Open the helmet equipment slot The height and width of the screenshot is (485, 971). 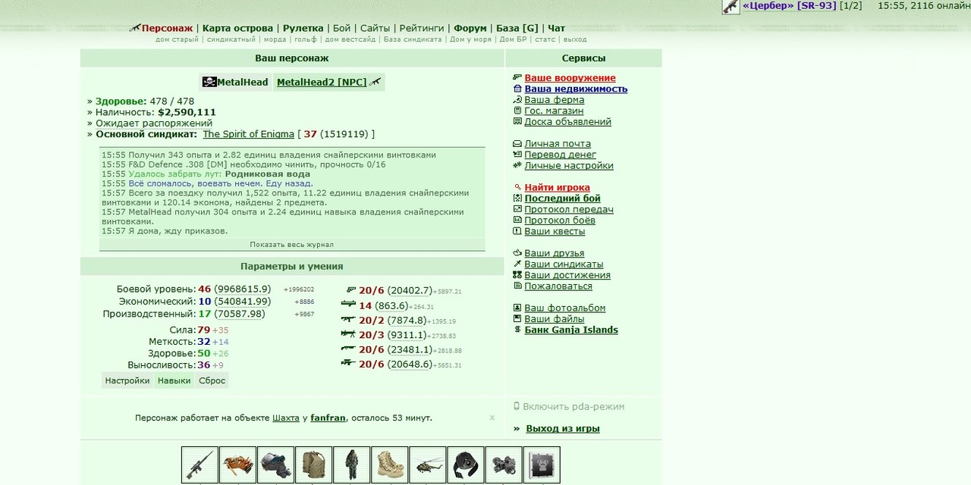(x=276, y=465)
